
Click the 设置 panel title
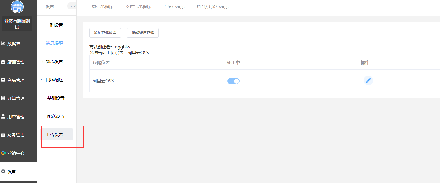[x=50, y=6]
